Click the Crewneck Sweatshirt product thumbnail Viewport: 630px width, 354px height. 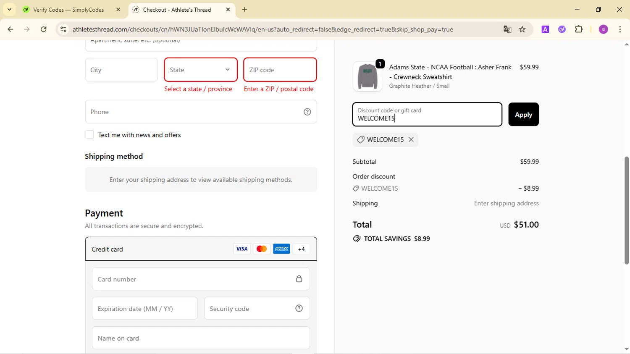367,76
